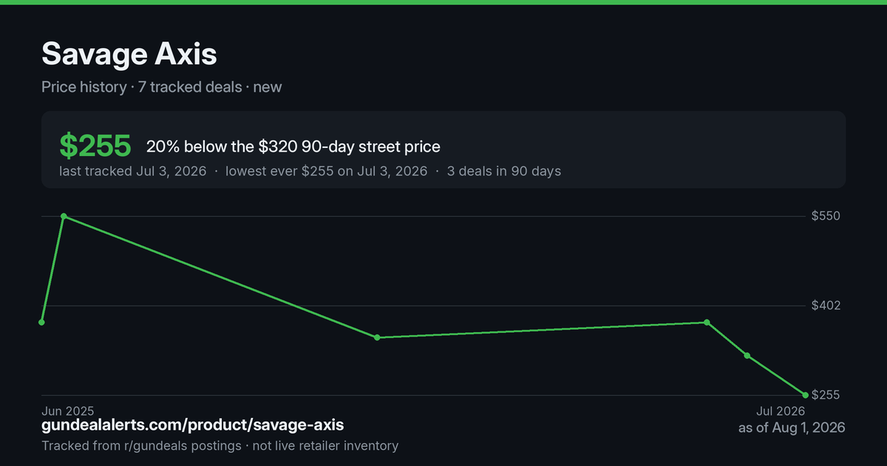Screen dimensions: 887x466
Task: Open the gundealalerts.com/product/savage-axis link
Action: [x=192, y=425]
